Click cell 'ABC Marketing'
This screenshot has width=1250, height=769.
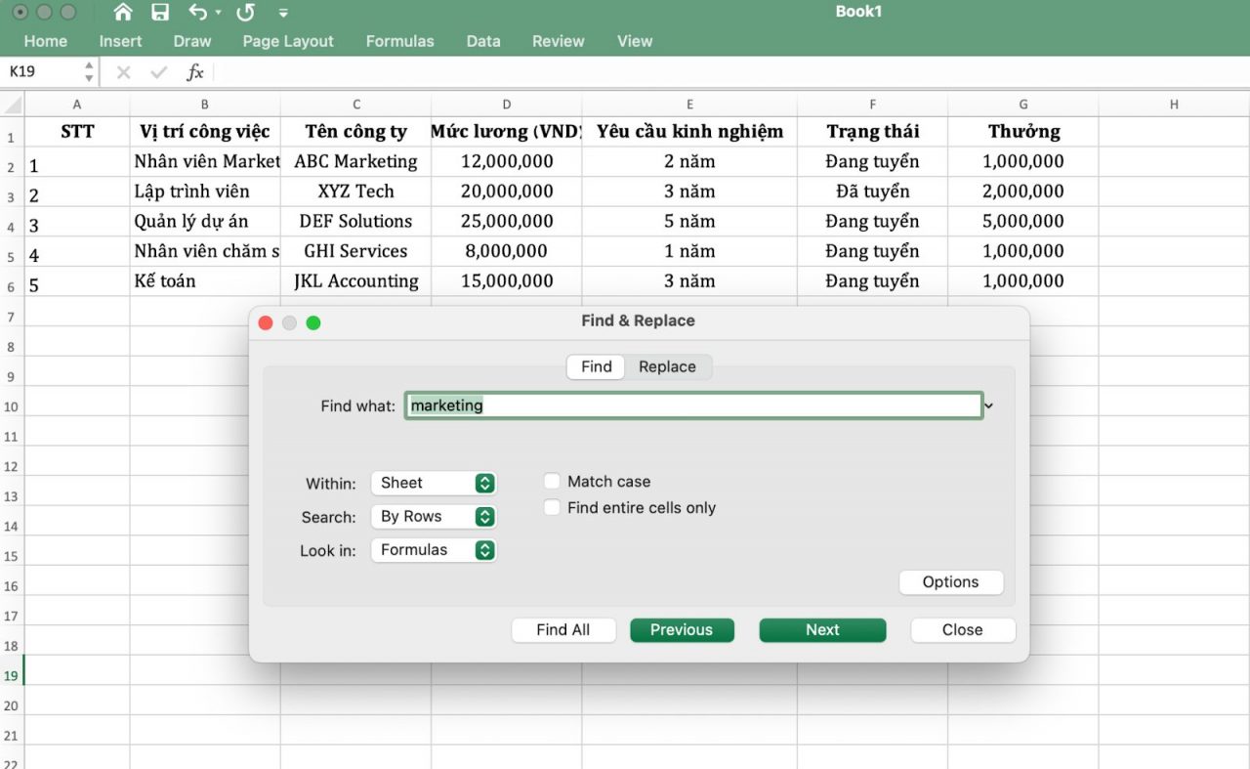point(355,161)
